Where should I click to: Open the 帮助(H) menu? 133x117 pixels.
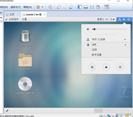tap(28, 7)
